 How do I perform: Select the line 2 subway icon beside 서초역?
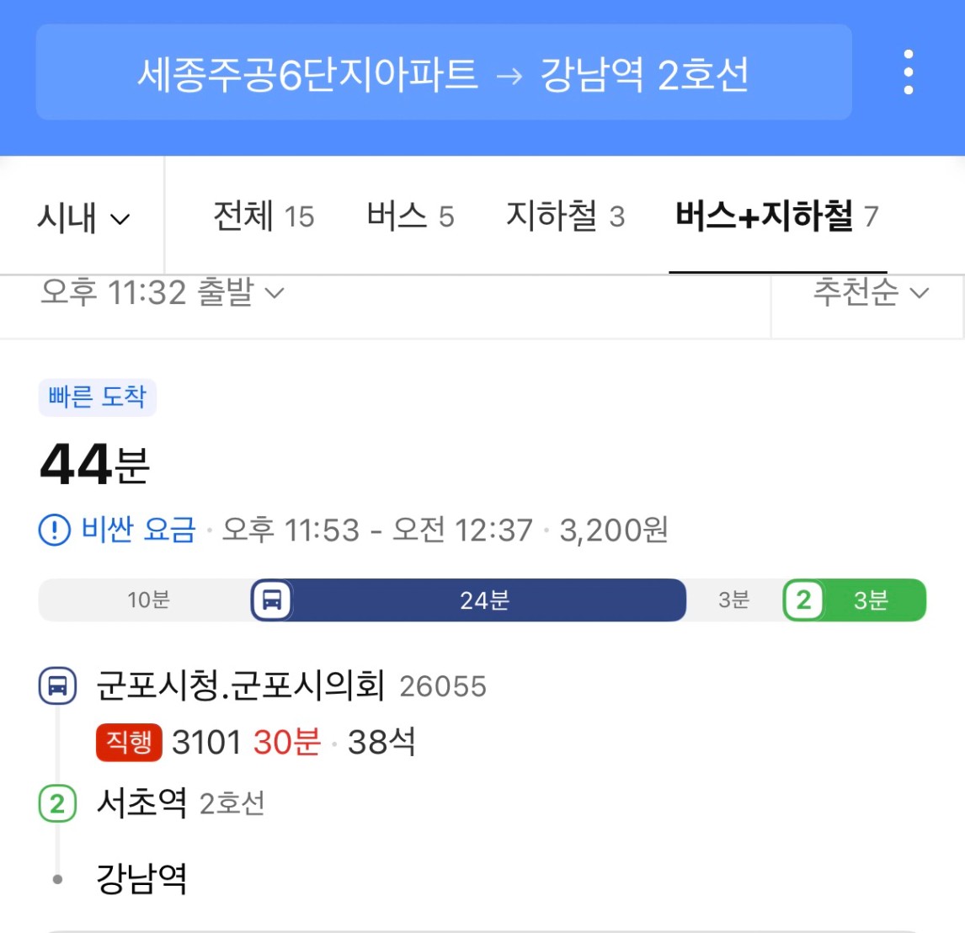point(58,804)
